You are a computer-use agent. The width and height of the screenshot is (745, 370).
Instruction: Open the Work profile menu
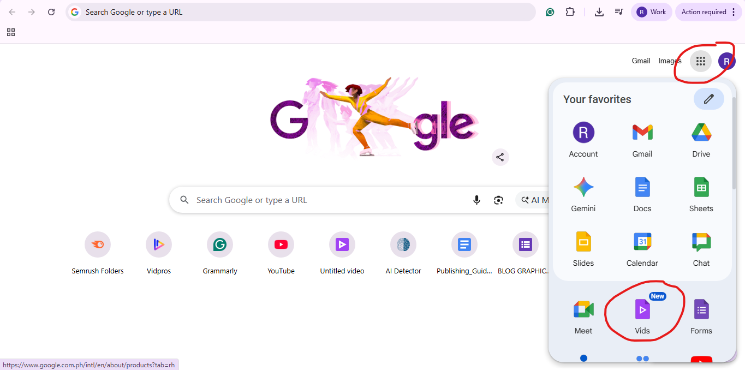tap(651, 11)
